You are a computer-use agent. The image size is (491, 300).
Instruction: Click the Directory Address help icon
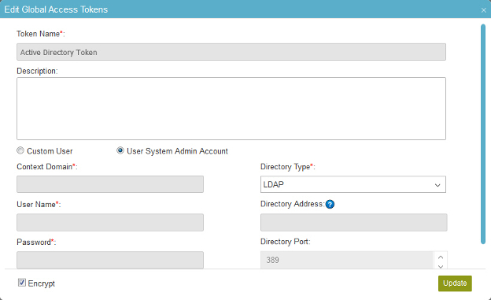coord(330,205)
